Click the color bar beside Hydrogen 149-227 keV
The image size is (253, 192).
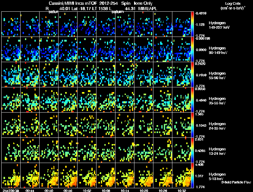pyautogui.click(x=192, y=24)
